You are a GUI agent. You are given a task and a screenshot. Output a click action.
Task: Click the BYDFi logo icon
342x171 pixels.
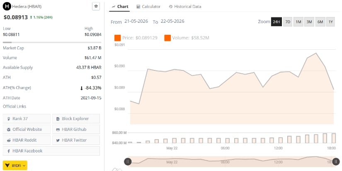click(x=7, y=166)
